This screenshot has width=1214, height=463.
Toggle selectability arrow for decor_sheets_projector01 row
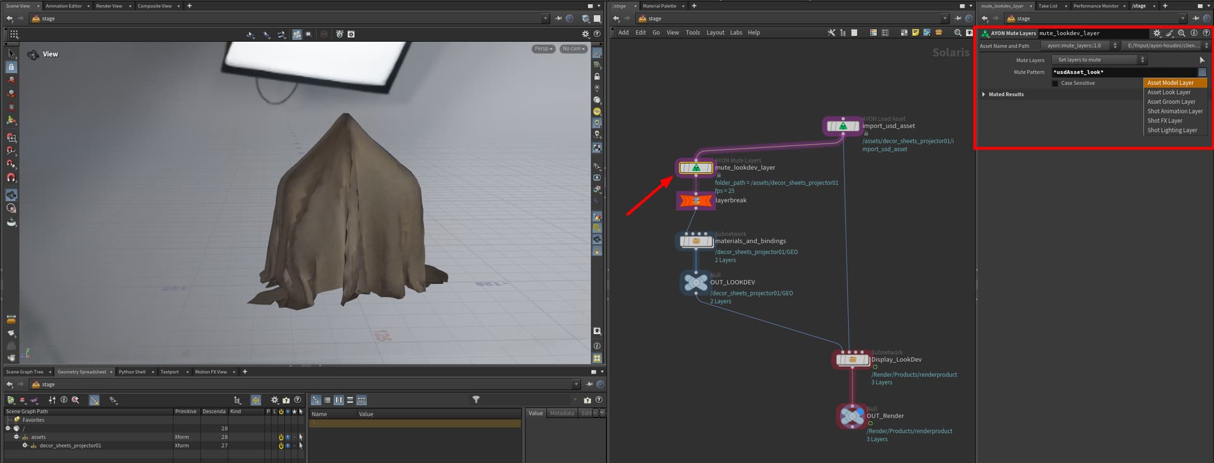(300, 446)
